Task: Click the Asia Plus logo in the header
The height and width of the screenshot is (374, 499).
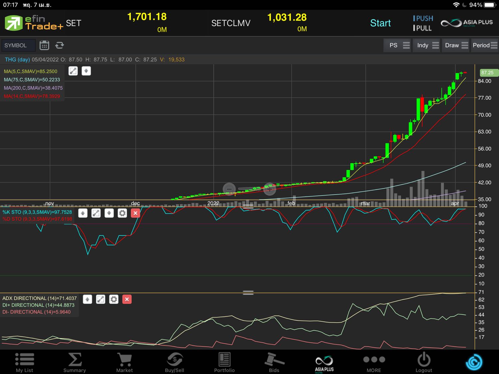Action: click(467, 23)
